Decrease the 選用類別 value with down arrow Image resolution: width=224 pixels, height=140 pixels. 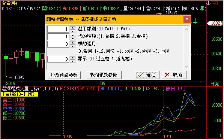pos(72,31)
